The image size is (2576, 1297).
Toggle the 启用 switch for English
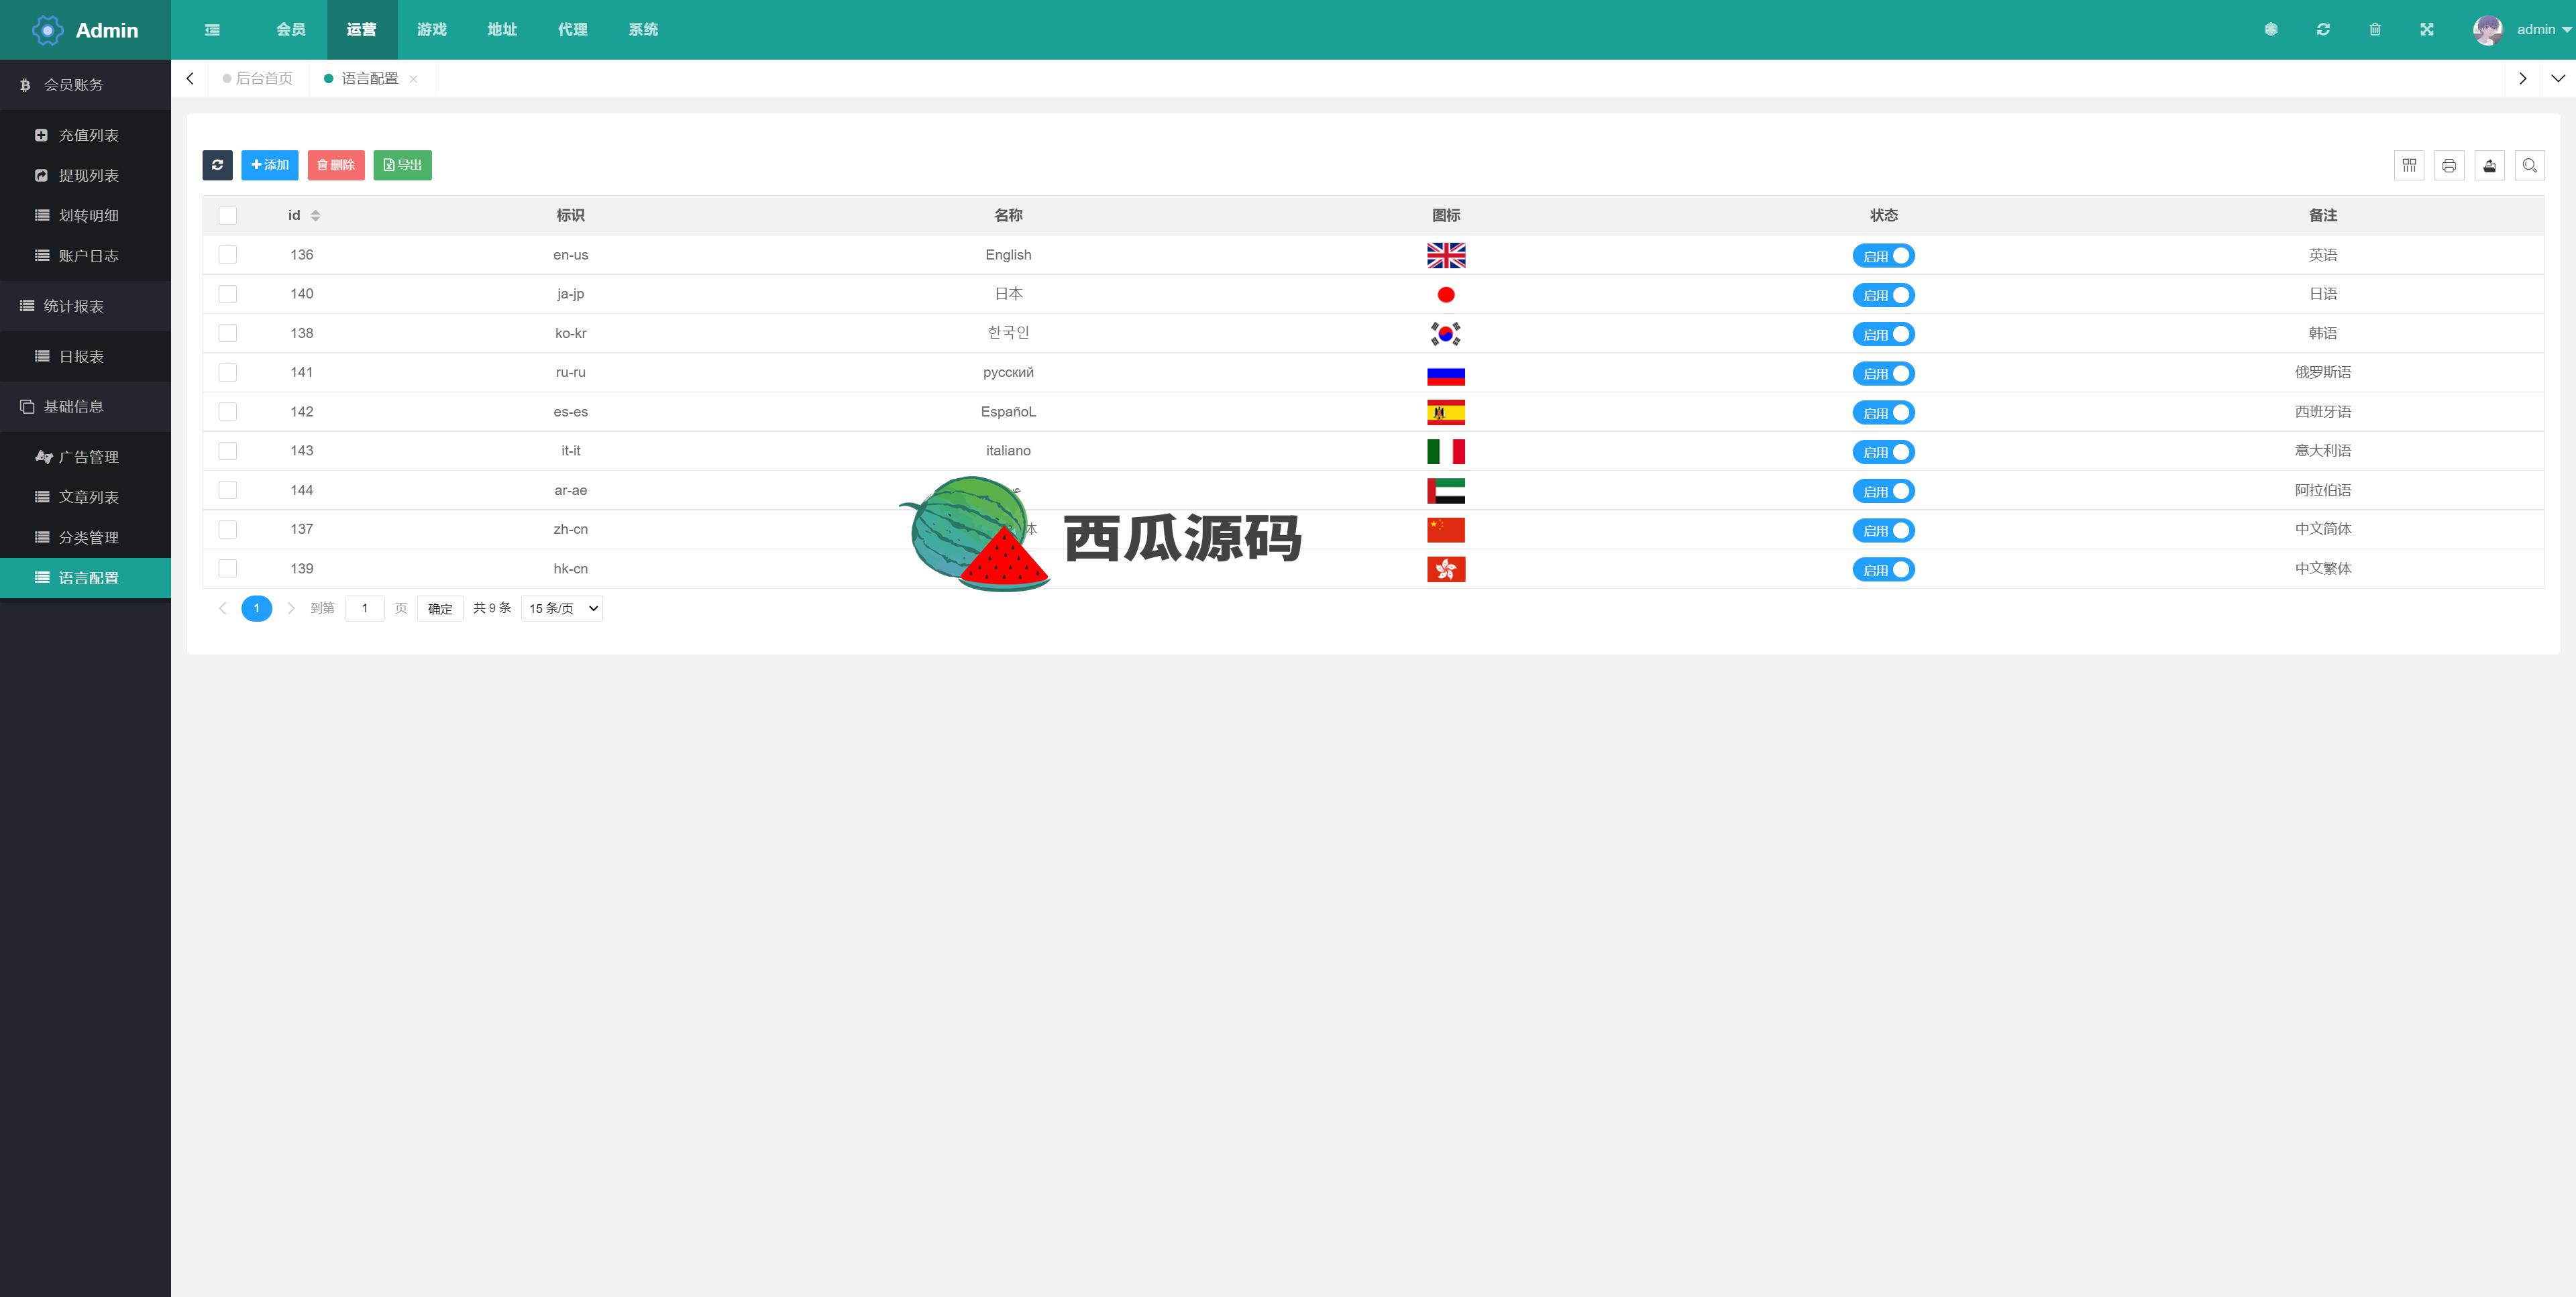[1883, 256]
